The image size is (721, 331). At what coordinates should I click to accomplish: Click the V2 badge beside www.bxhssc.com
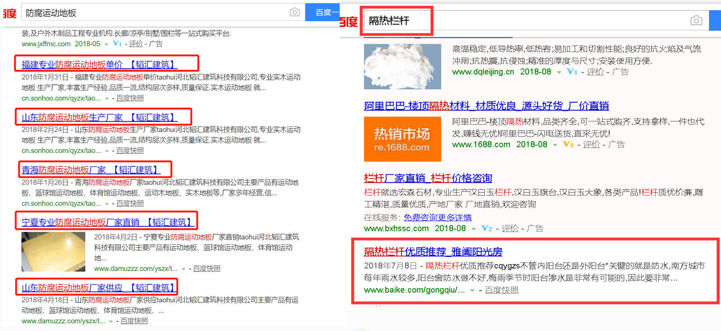[x=487, y=229]
